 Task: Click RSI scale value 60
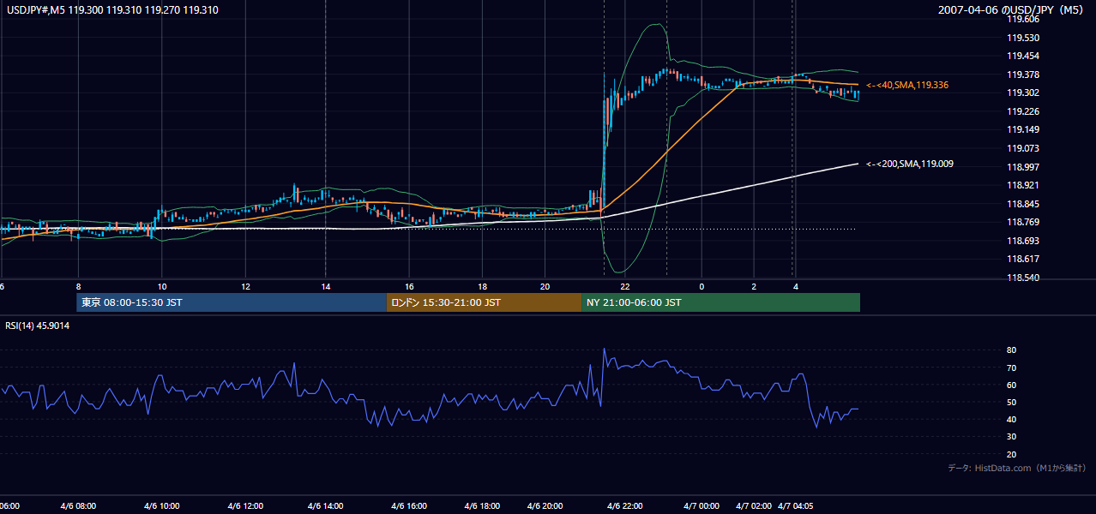[x=1011, y=385]
